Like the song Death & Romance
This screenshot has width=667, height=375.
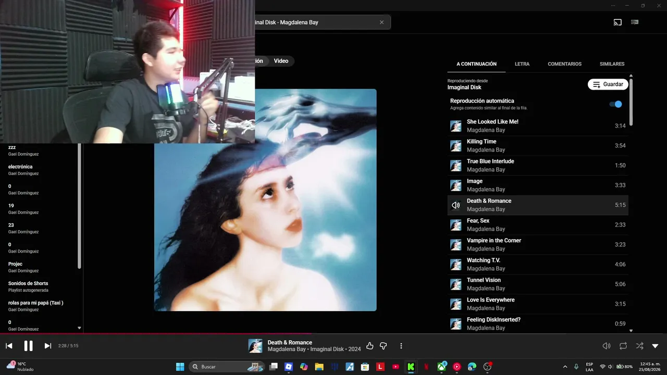point(370,346)
